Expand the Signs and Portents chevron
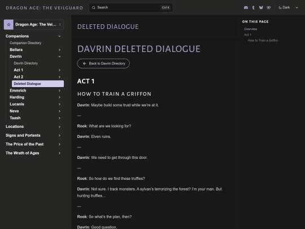Image resolution: width=305 pixels, height=229 pixels. [59, 136]
